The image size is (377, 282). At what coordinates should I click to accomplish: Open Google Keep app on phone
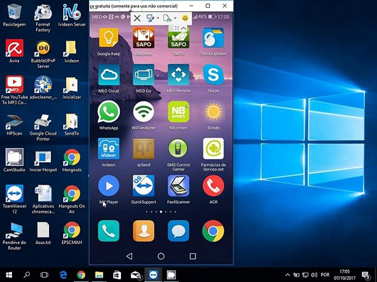108,38
